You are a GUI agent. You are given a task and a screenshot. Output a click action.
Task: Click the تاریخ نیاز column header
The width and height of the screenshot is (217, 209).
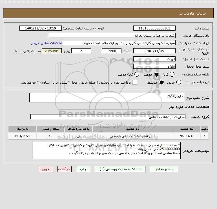click(x=22, y=129)
